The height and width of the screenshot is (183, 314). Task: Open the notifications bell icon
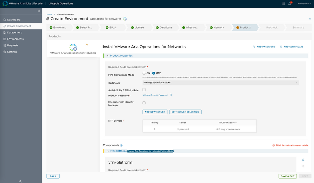pos(290,4)
